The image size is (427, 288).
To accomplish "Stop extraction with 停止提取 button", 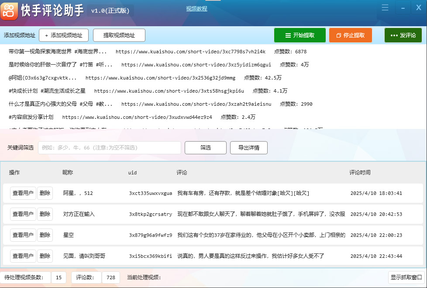I will point(351,35).
